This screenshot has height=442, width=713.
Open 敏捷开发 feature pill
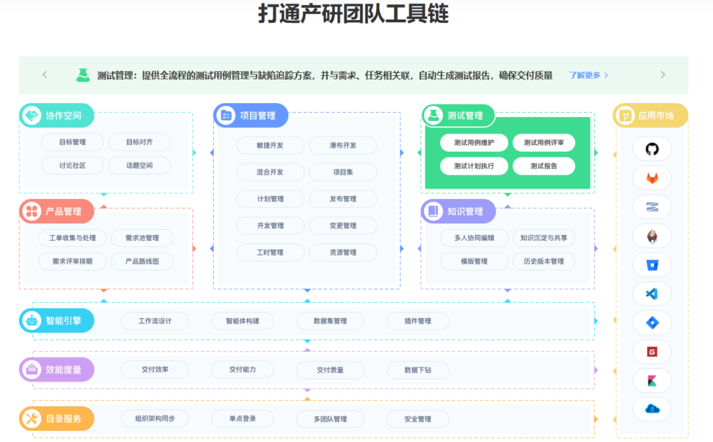[270, 145]
